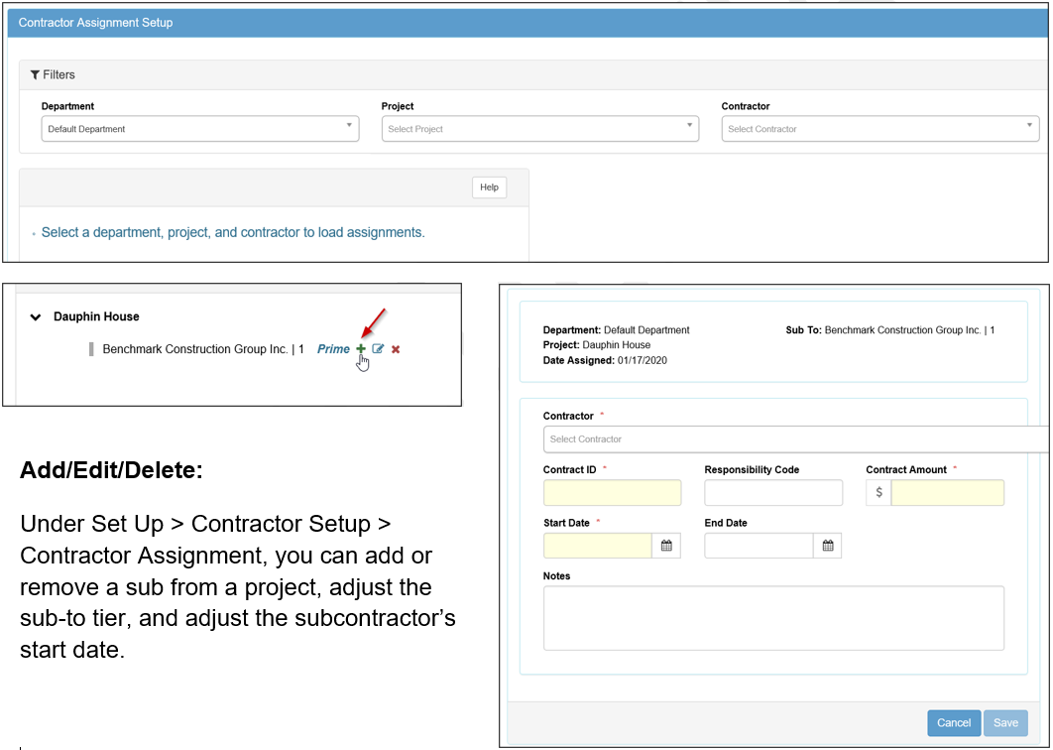
Task: Click the Cancel button
Action: tap(954, 723)
